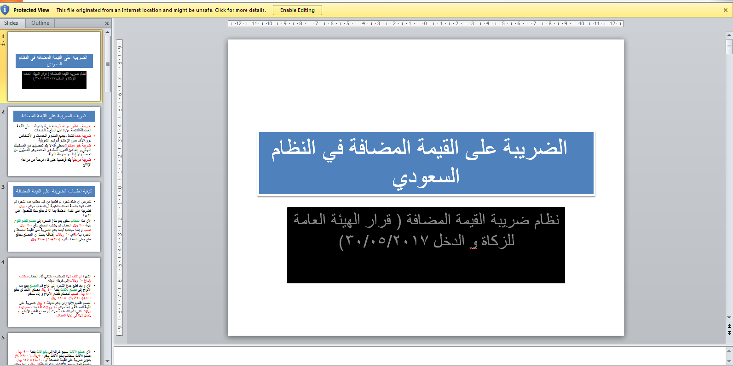The height and width of the screenshot is (366, 733).
Task: Switch to the Slides tab
Action: point(12,23)
